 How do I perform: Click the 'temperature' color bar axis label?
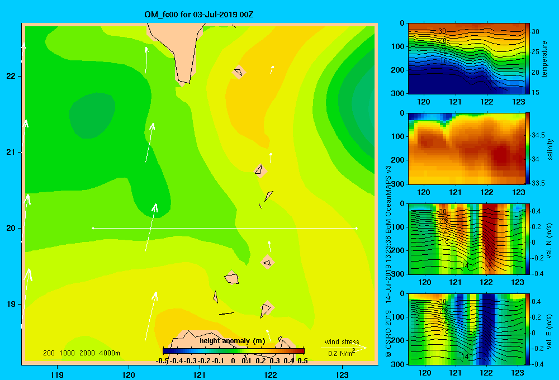(544, 59)
